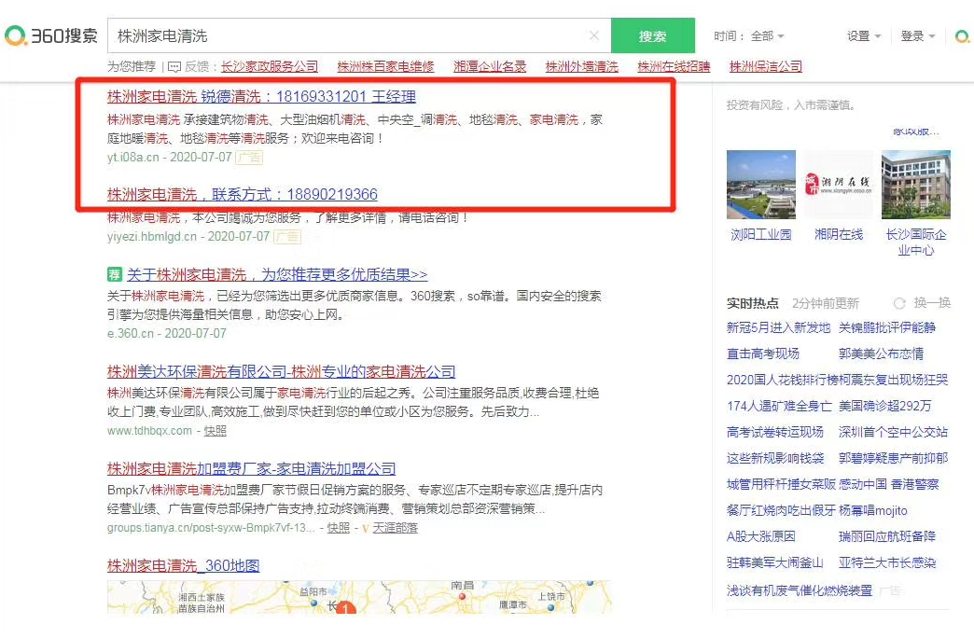Click the 长沙国际企业中心 caption link
The width and height of the screenshot is (974, 638).
[x=916, y=243]
